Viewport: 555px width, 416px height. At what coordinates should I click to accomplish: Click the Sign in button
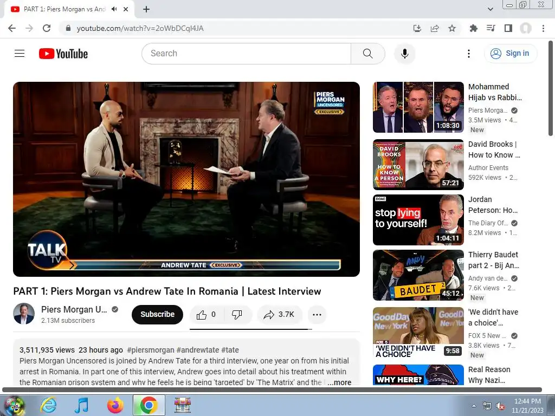click(510, 54)
